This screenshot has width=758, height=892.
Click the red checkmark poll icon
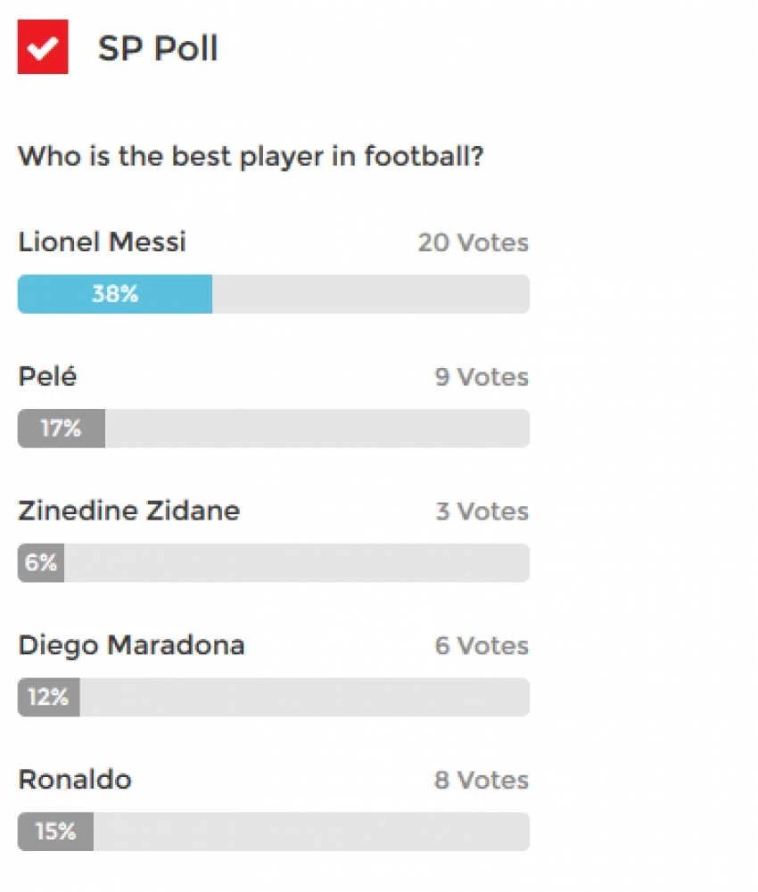43,46
